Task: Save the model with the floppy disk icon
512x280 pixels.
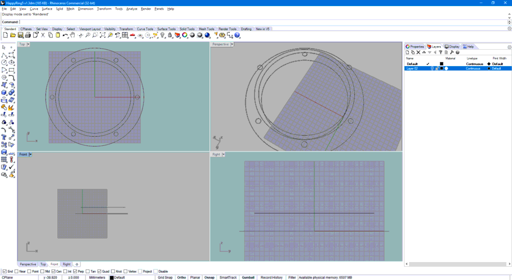Action: point(20,35)
